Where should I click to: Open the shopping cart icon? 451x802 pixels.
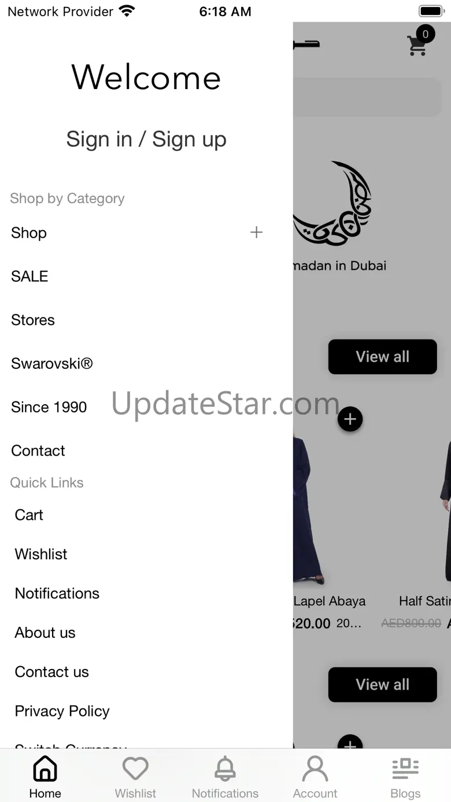(x=417, y=45)
